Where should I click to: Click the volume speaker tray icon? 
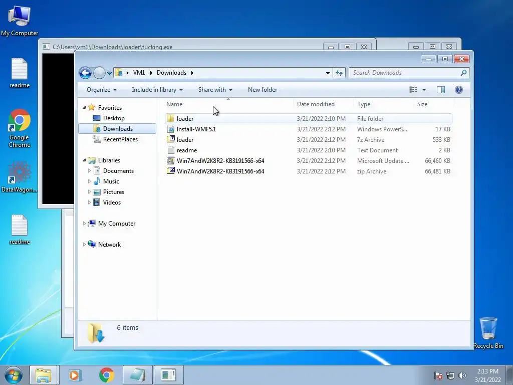tap(462, 375)
